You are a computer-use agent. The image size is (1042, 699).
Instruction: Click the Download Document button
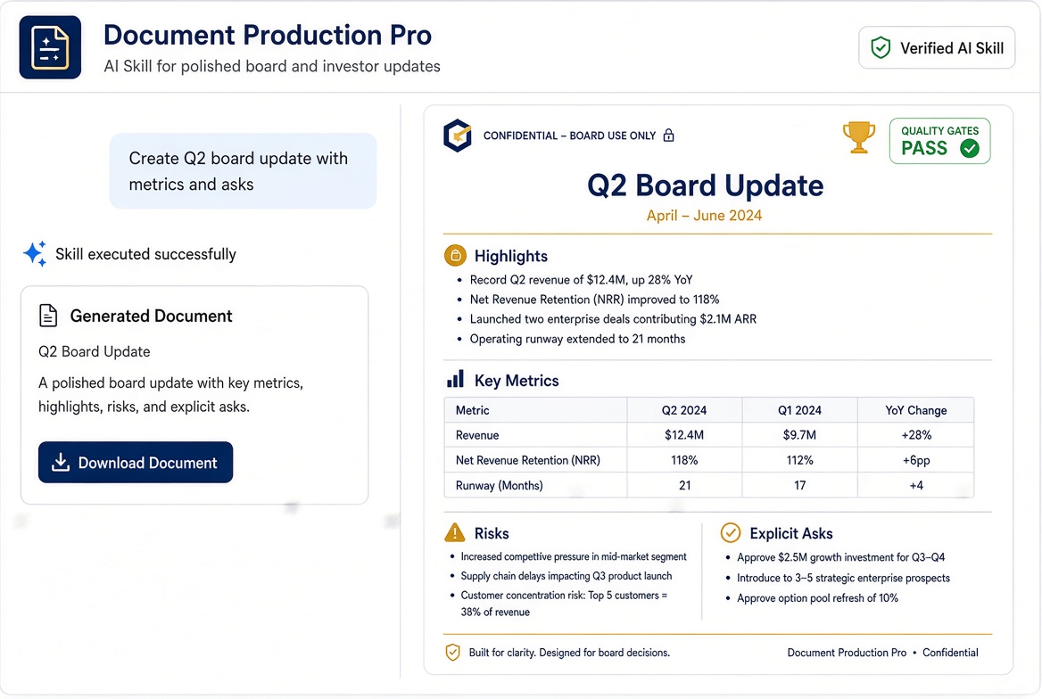click(x=136, y=463)
